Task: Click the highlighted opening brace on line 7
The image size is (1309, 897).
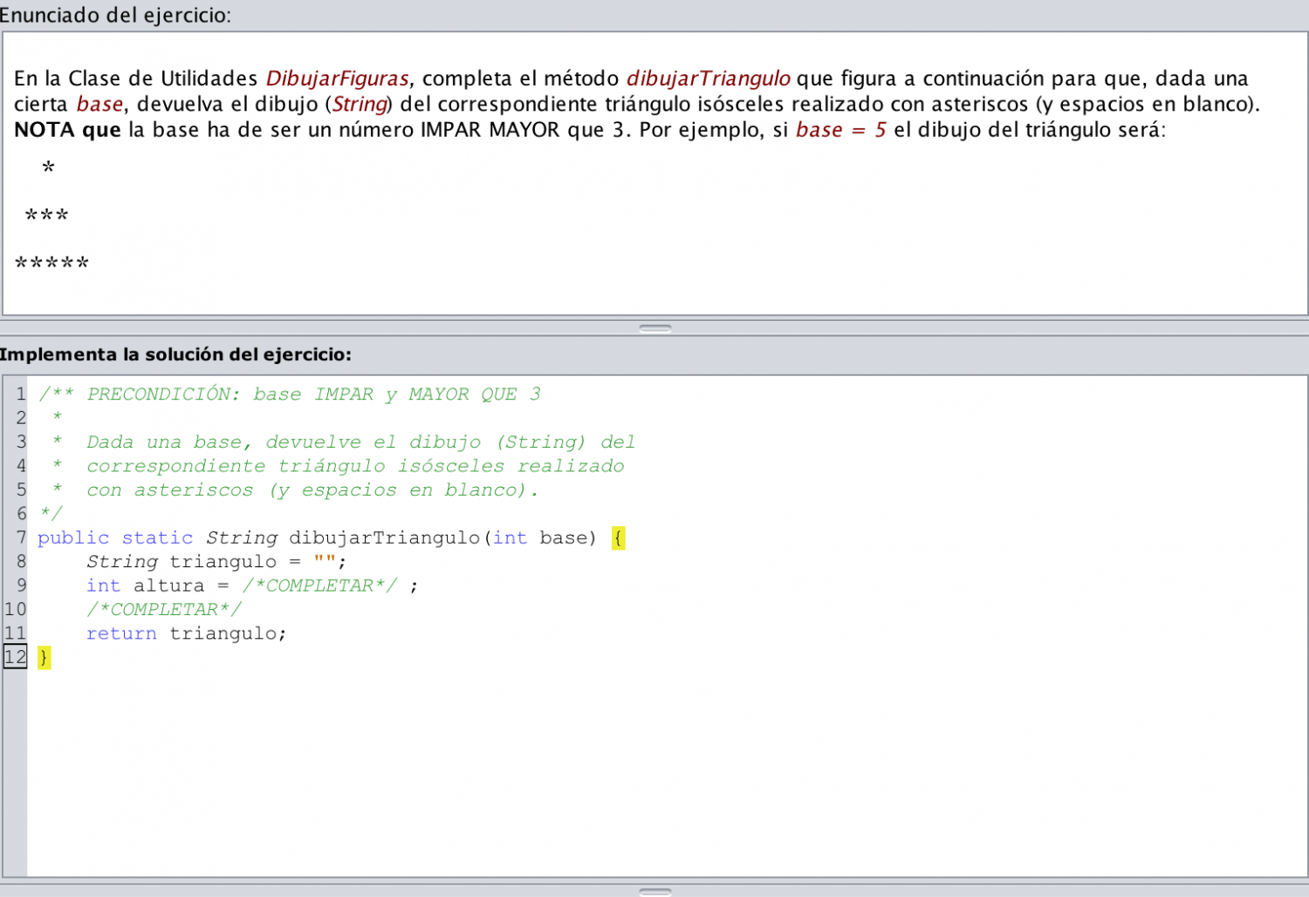Action: [618, 538]
